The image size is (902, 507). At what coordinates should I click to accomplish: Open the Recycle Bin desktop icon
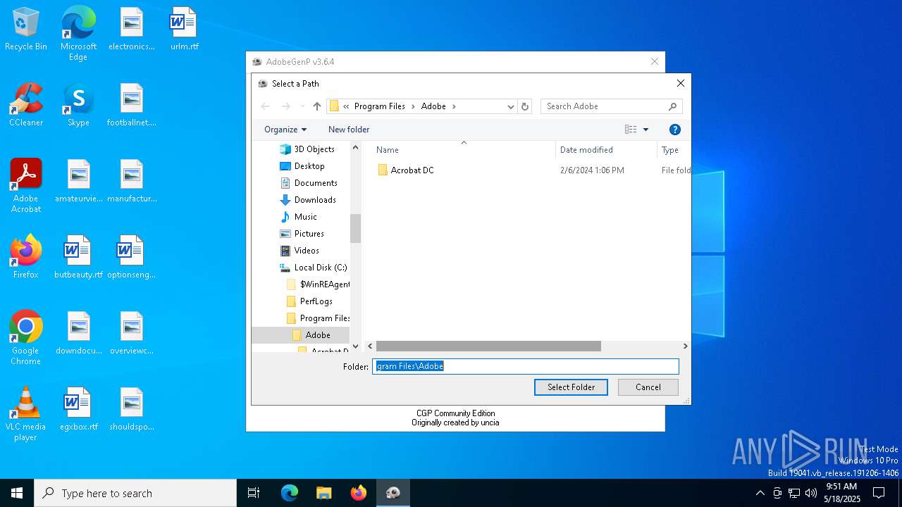tap(26, 30)
